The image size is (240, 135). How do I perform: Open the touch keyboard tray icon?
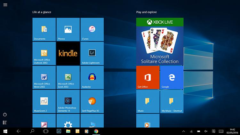[221, 131]
